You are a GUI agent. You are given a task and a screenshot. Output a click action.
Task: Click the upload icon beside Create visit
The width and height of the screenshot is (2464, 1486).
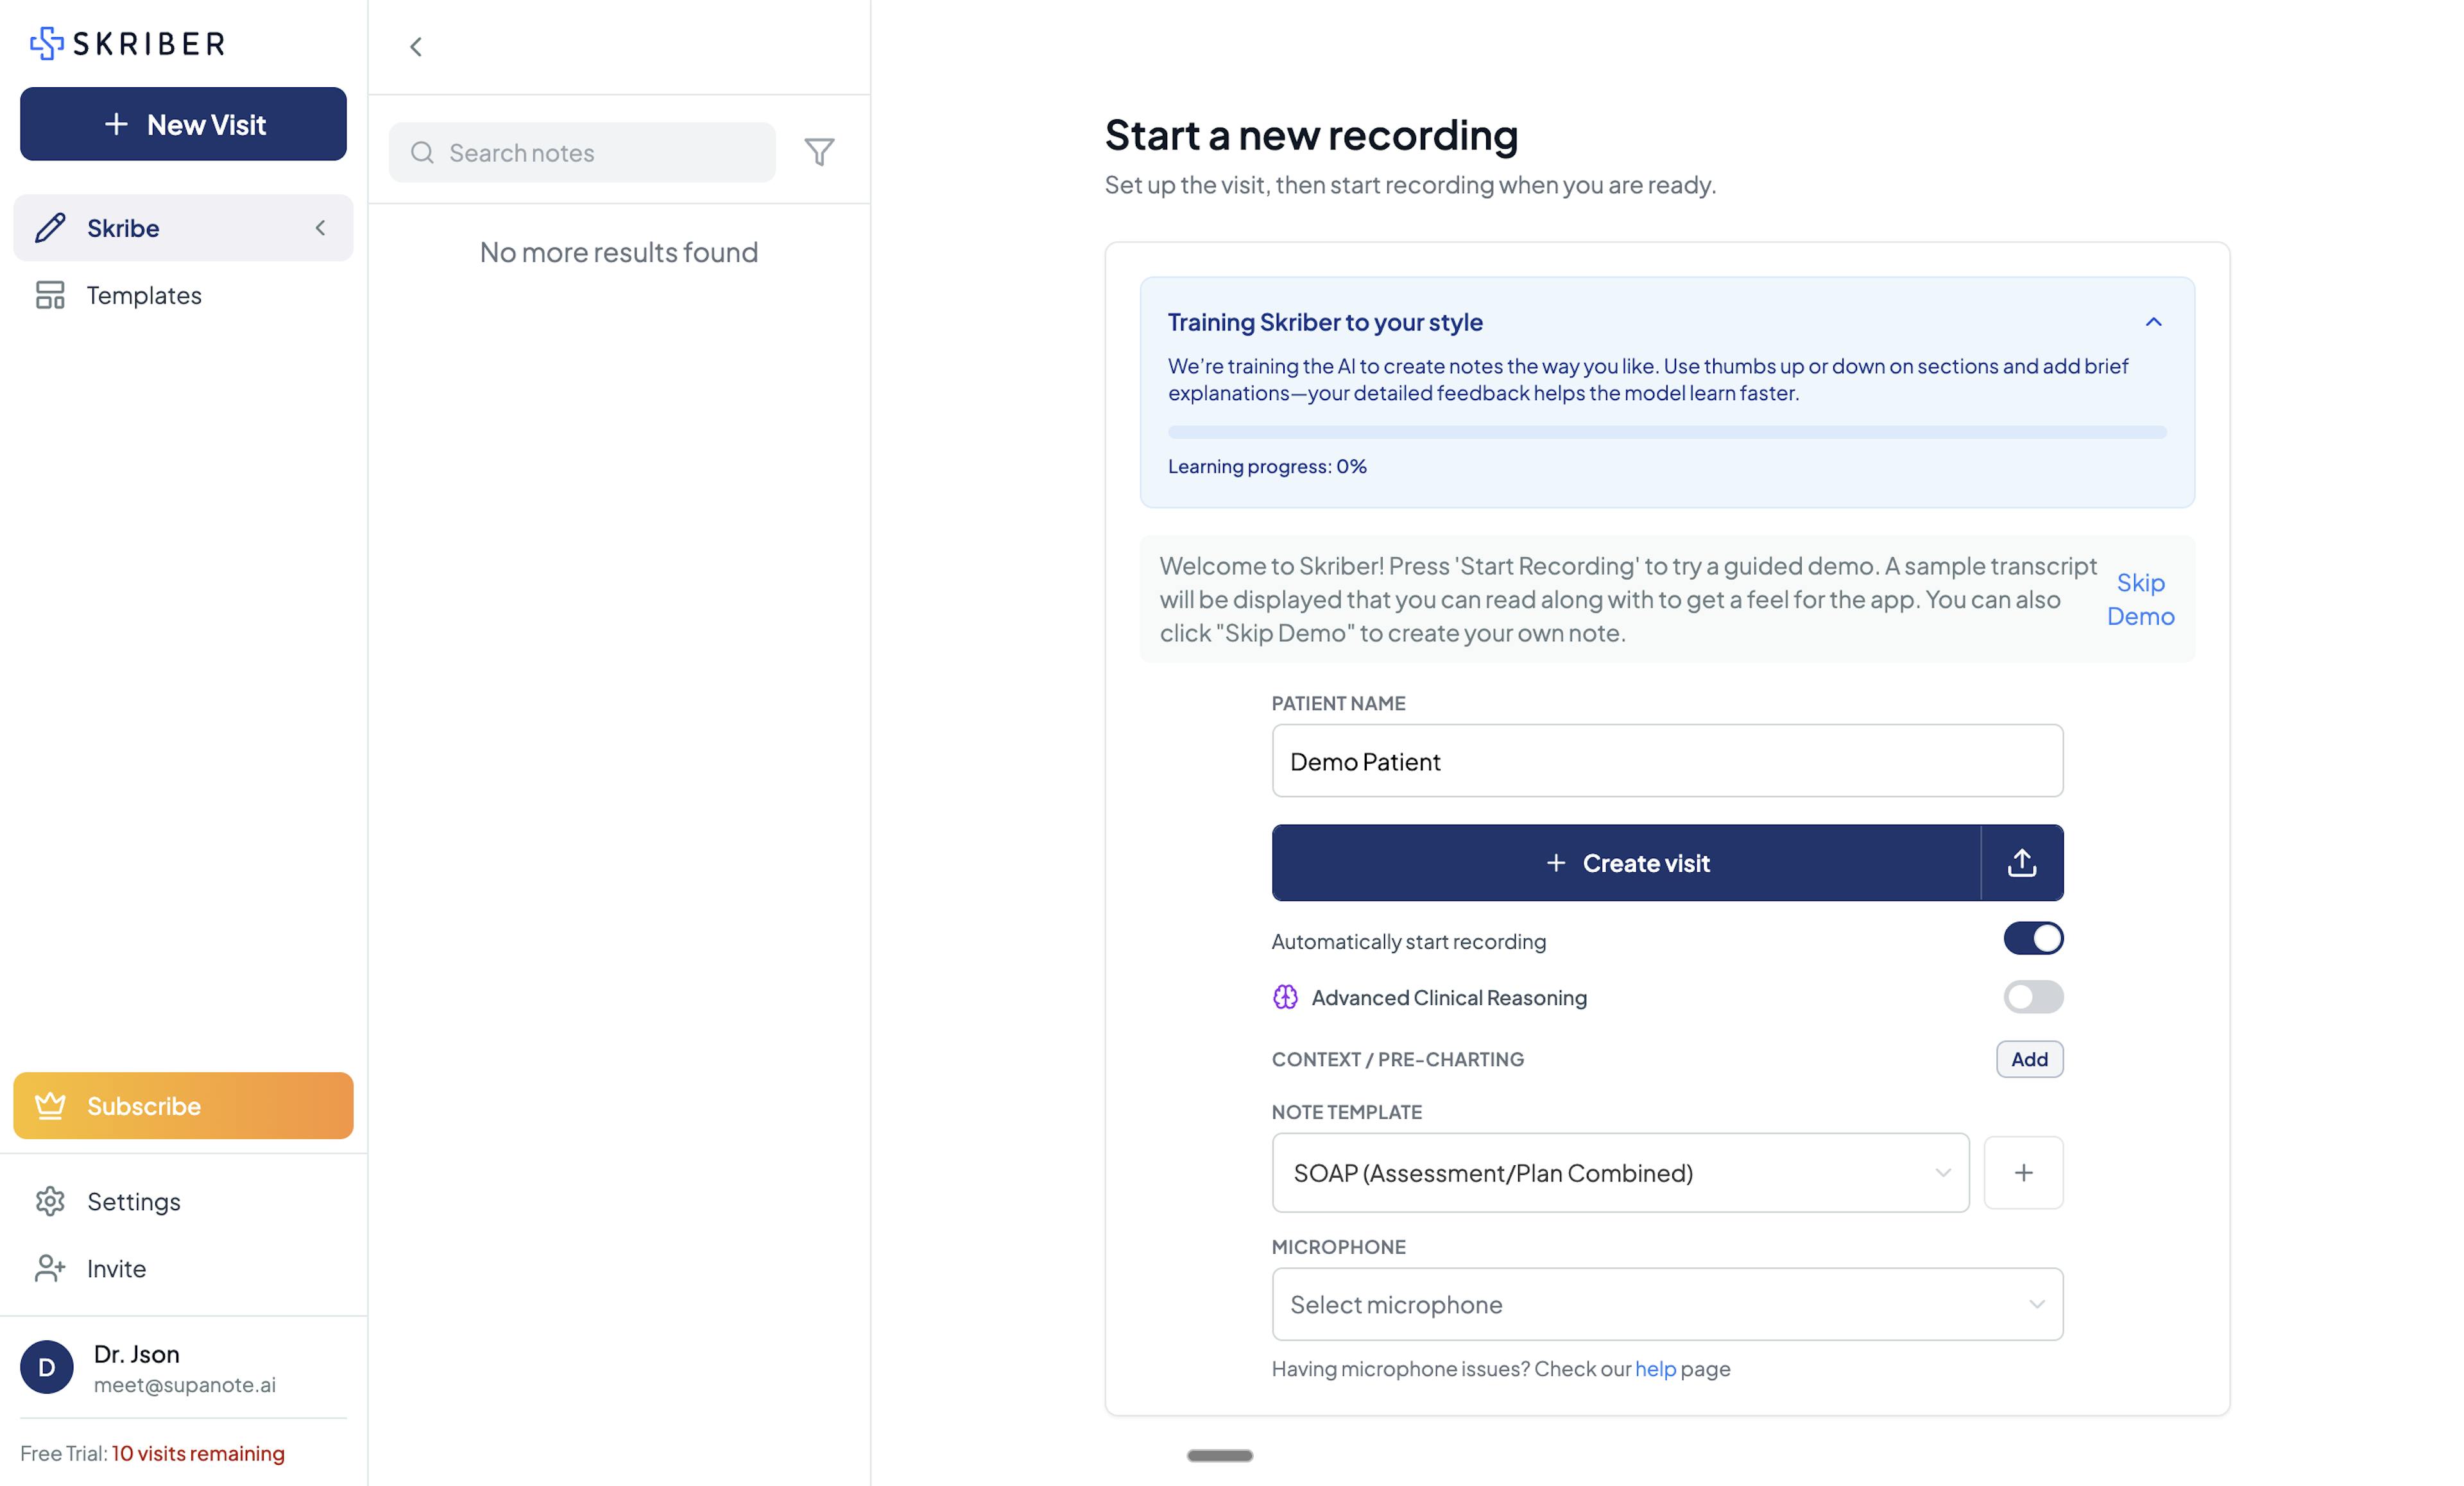(2021, 861)
